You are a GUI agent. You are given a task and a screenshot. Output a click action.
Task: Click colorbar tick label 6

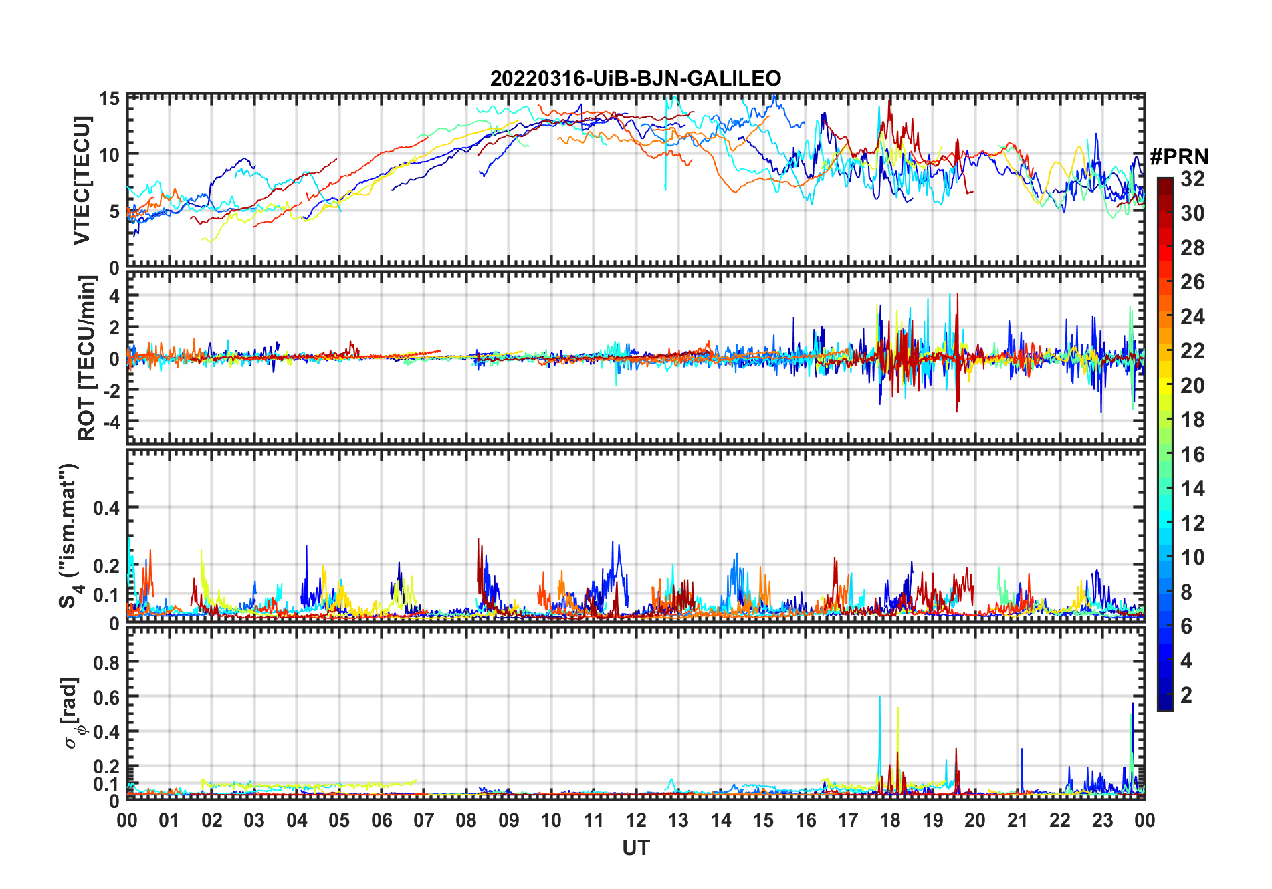(x=1186, y=626)
